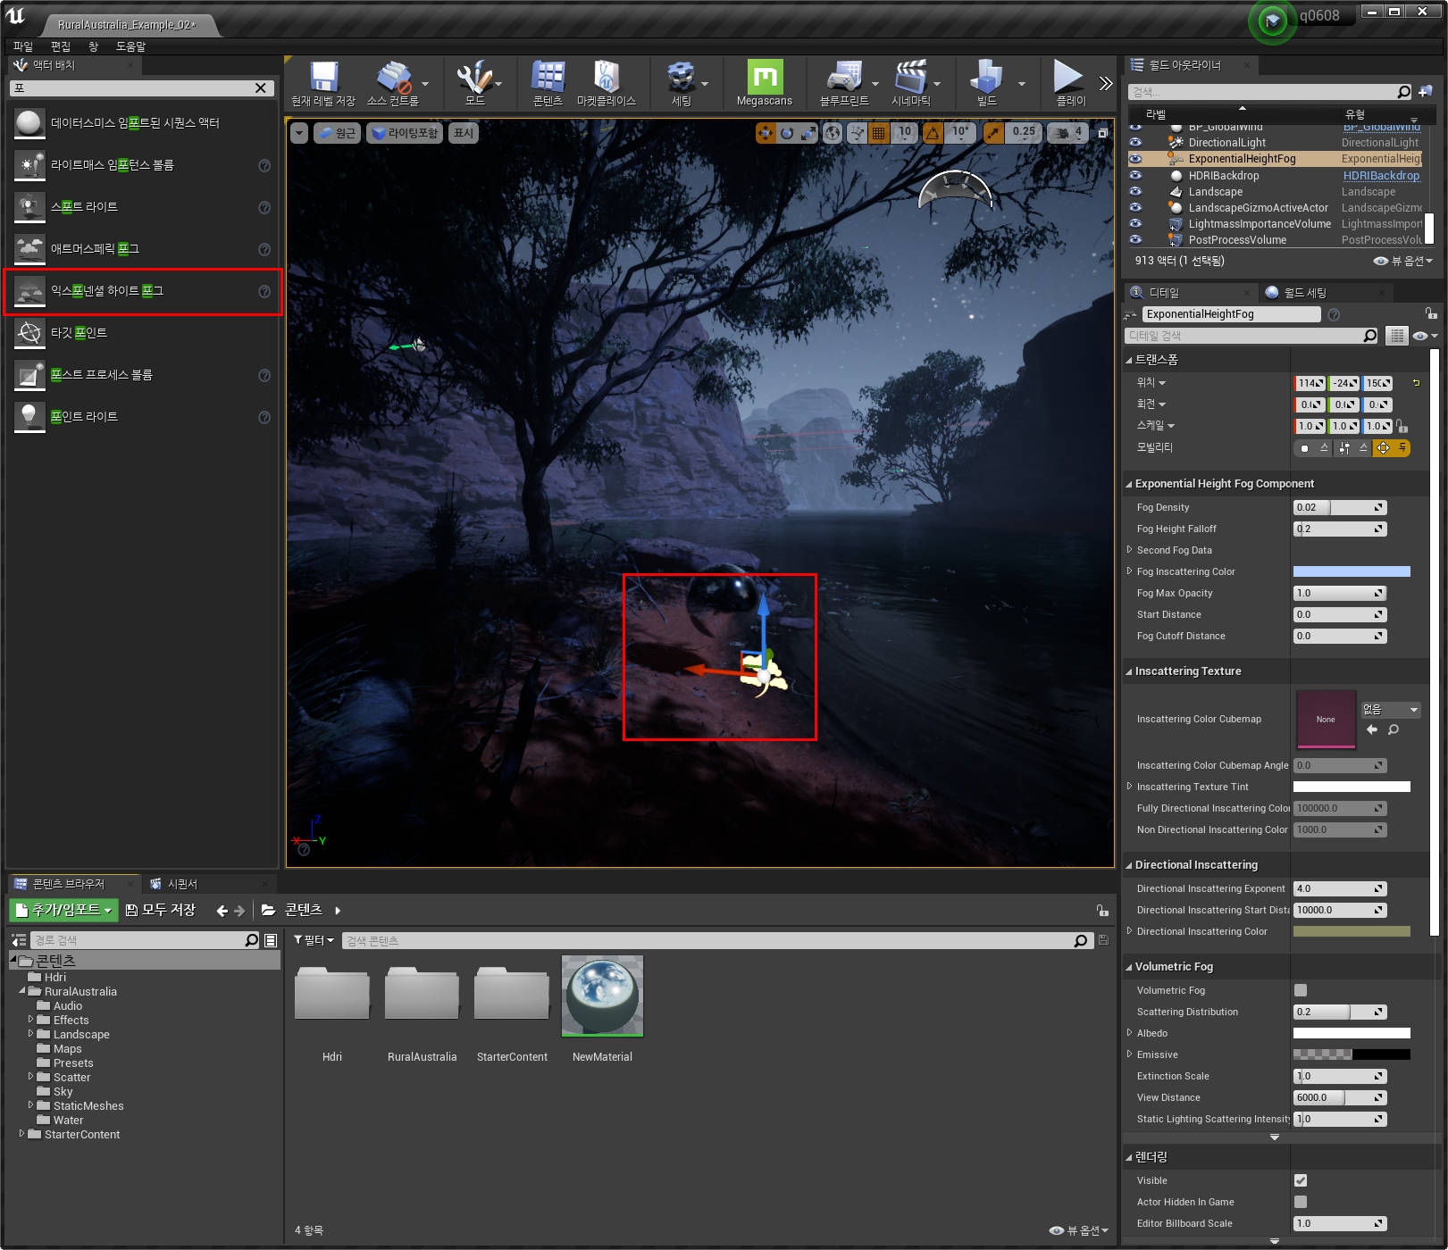Toggle visibility eye for DirectionalLight
Screen dimensions: 1448x1250
(1135, 143)
